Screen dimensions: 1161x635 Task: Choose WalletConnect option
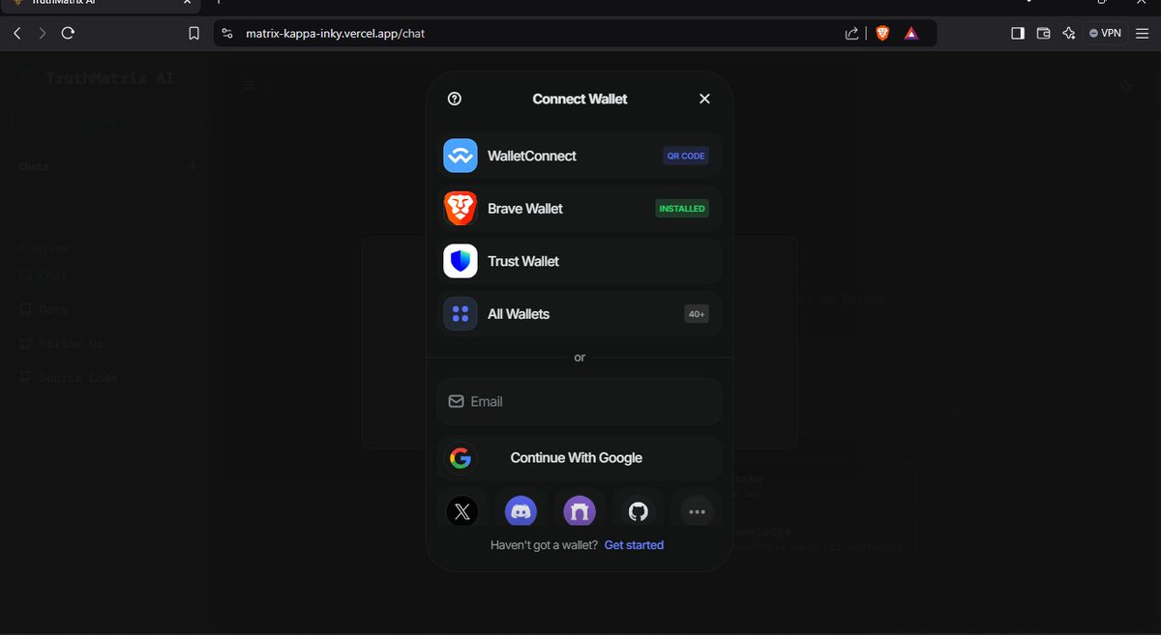tap(580, 156)
